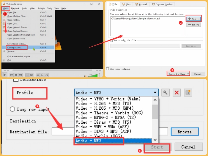Click the stop playback button
The width and height of the screenshot is (208, 156).
[16, 75]
